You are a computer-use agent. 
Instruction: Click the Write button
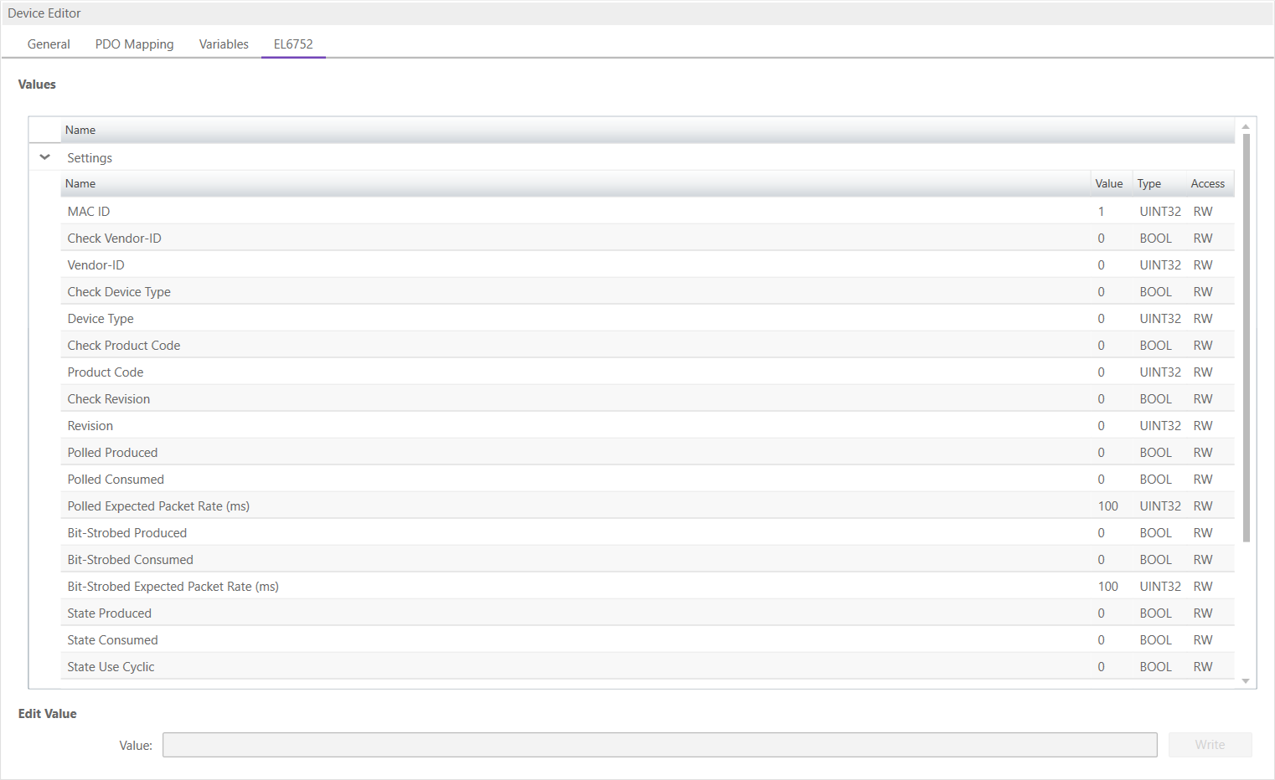1210,745
